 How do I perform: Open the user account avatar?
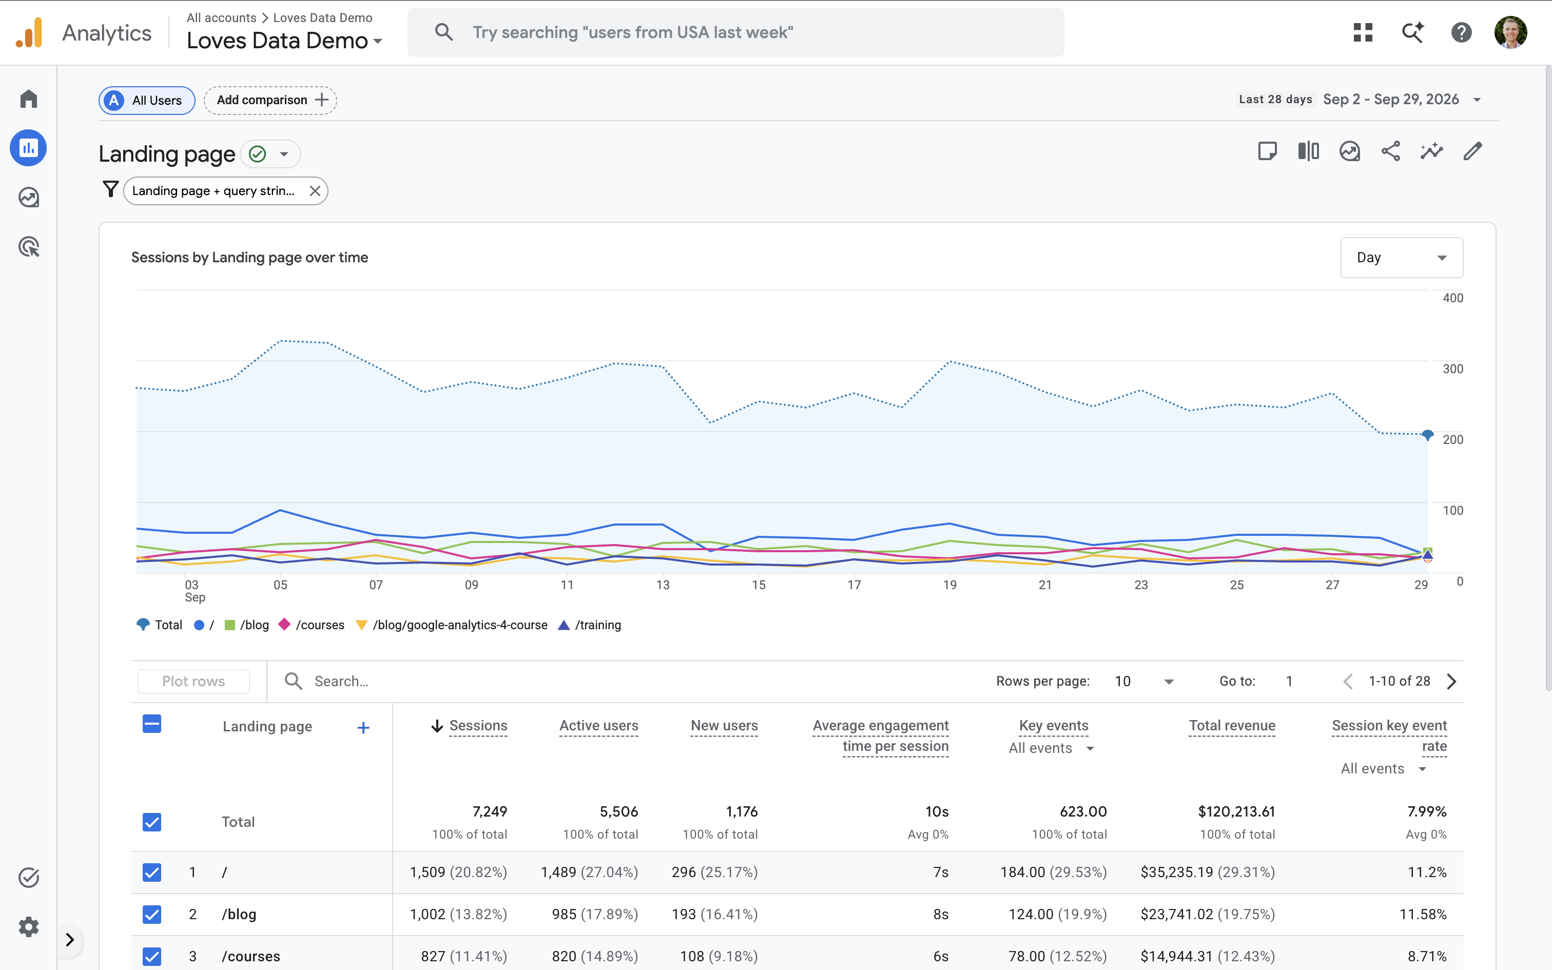coord(1510,32)
